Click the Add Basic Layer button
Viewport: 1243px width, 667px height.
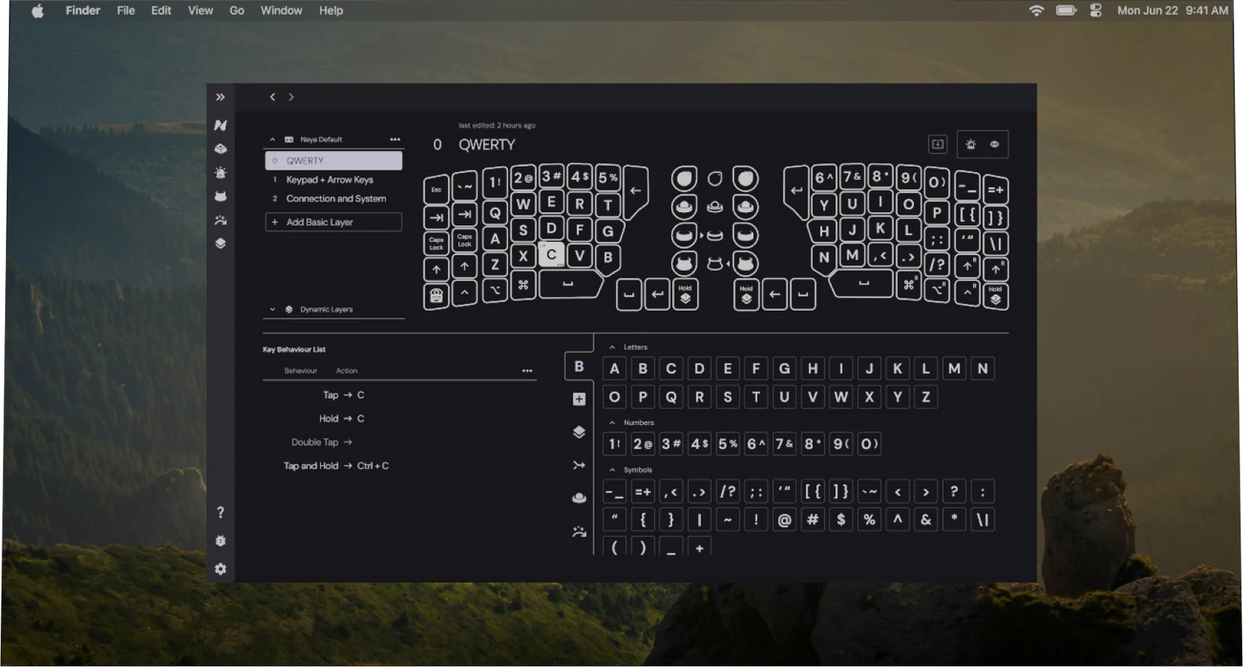pyautogui.click(x=333, y=222)
